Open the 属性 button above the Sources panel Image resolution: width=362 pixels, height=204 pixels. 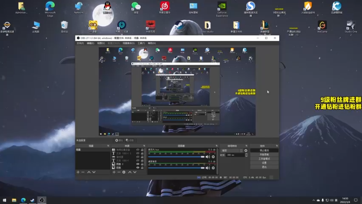pos(119,141)
